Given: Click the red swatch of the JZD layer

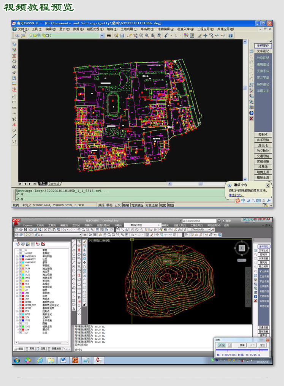Looking at the screenshot, I should click(23, 296).
